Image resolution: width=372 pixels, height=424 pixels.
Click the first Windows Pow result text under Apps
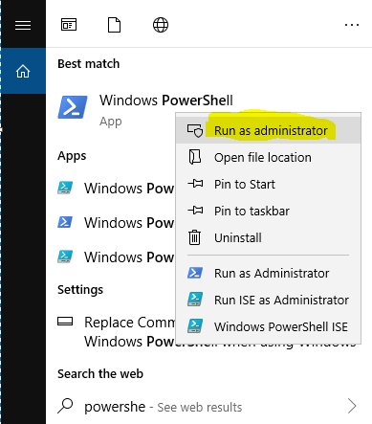pyautogui.click(x=129, y=189)
